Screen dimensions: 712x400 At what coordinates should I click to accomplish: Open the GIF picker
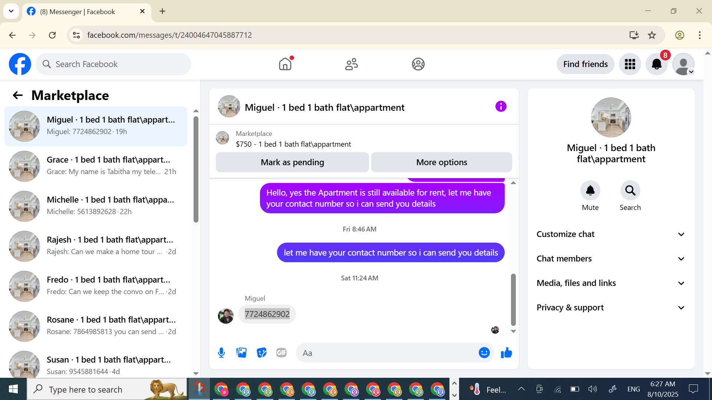tap(281, 353)
